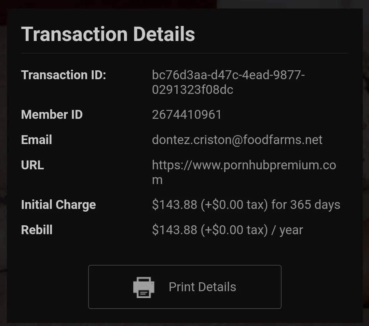369x326 pixels.
Task: Click the URL field label
Action: click(32, 165)
